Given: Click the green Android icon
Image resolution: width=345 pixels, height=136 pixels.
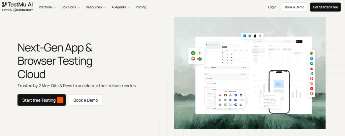Looking at the screenshot, I should coord(250,36).
